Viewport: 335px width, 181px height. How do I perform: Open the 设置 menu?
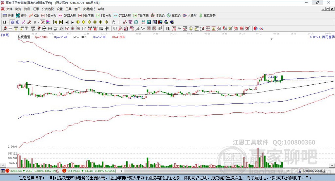[60, 9]
